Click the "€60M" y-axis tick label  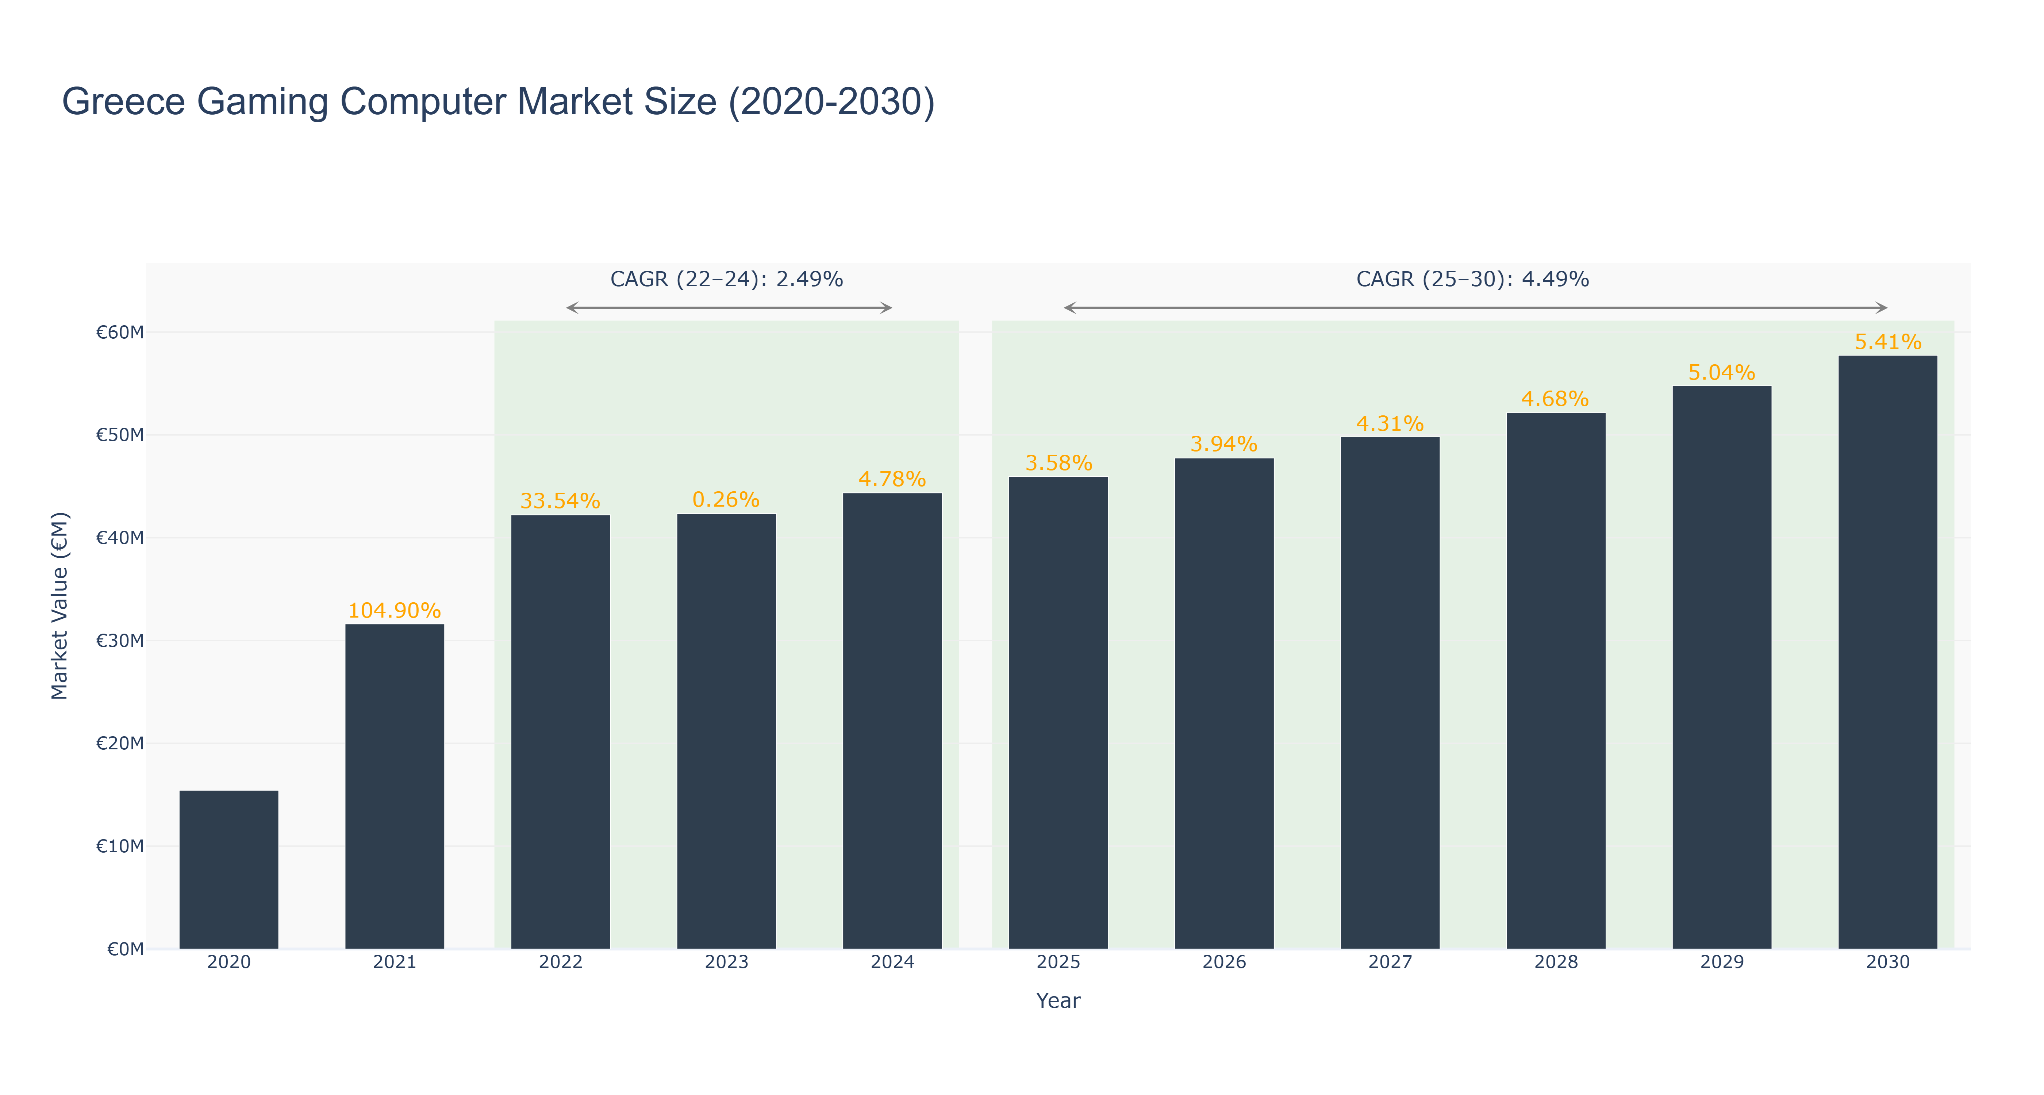click(120, 333)
